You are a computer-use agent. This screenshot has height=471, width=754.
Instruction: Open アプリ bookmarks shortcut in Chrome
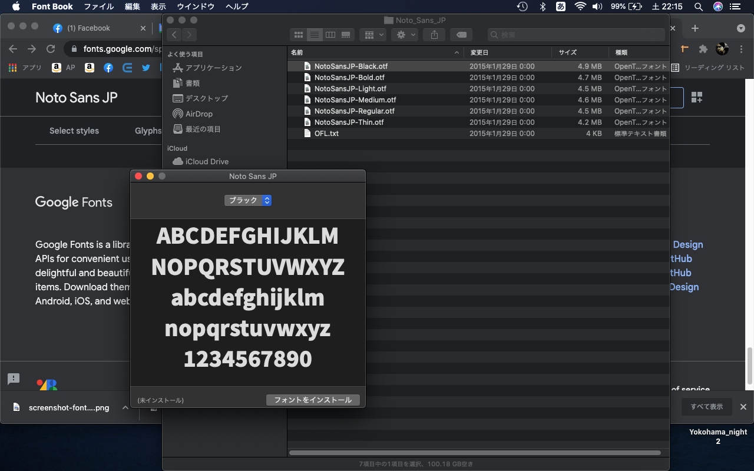tap(25, 68)
